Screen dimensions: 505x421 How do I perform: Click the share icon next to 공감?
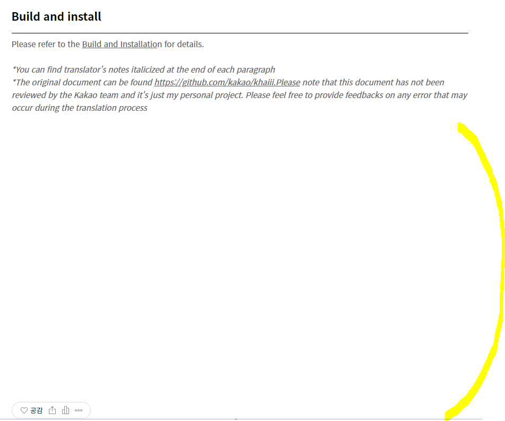pyautogui.click(x=52, y=410)
